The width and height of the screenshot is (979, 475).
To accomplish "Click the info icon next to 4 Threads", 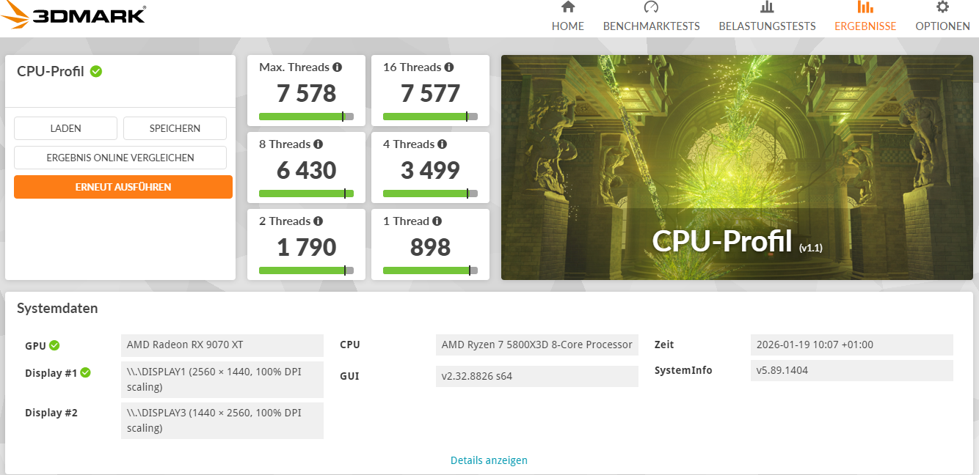I will tap(443, 144).
